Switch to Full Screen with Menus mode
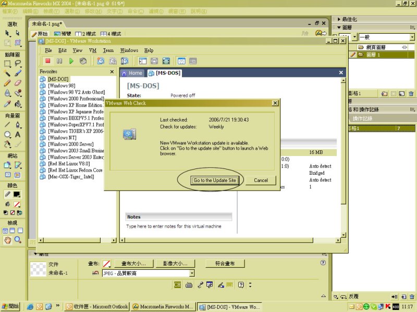This screenshot has height=312, width=417. coord(13,230)
